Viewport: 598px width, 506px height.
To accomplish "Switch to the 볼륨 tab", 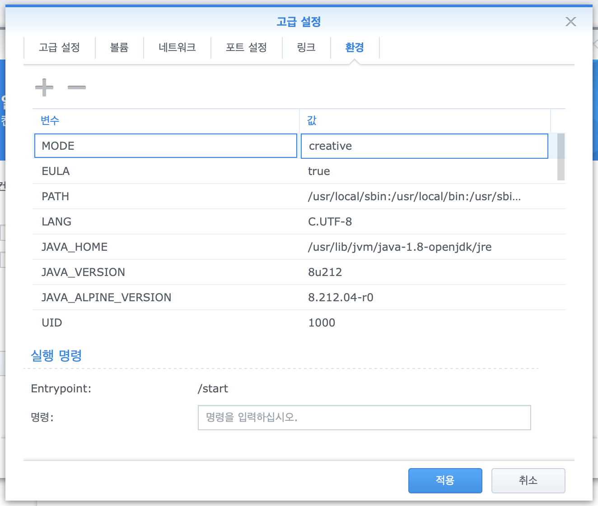I will click(x=119, y=47).
